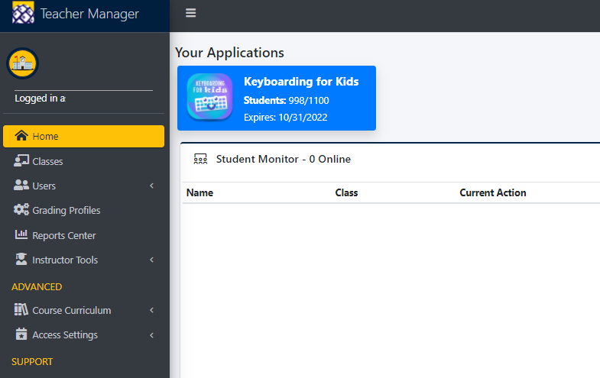
Task: Click the school avatar profile icon
Action: (23, 63)
